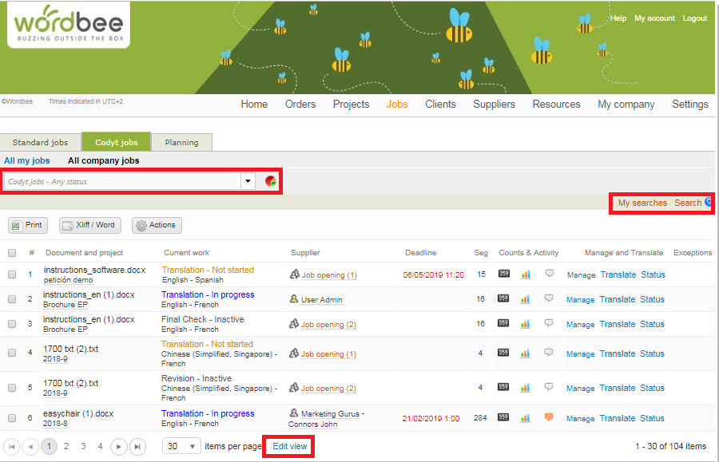Open word counts icon for instructions_software.docx
The height and width of the screenshot is (462, 719).
coord(503,274)
